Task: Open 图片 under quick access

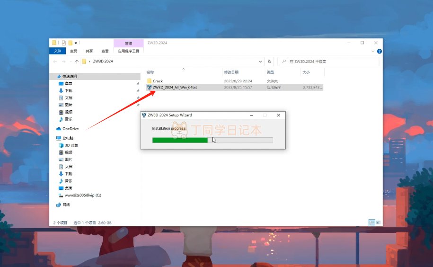Action: 68,105
